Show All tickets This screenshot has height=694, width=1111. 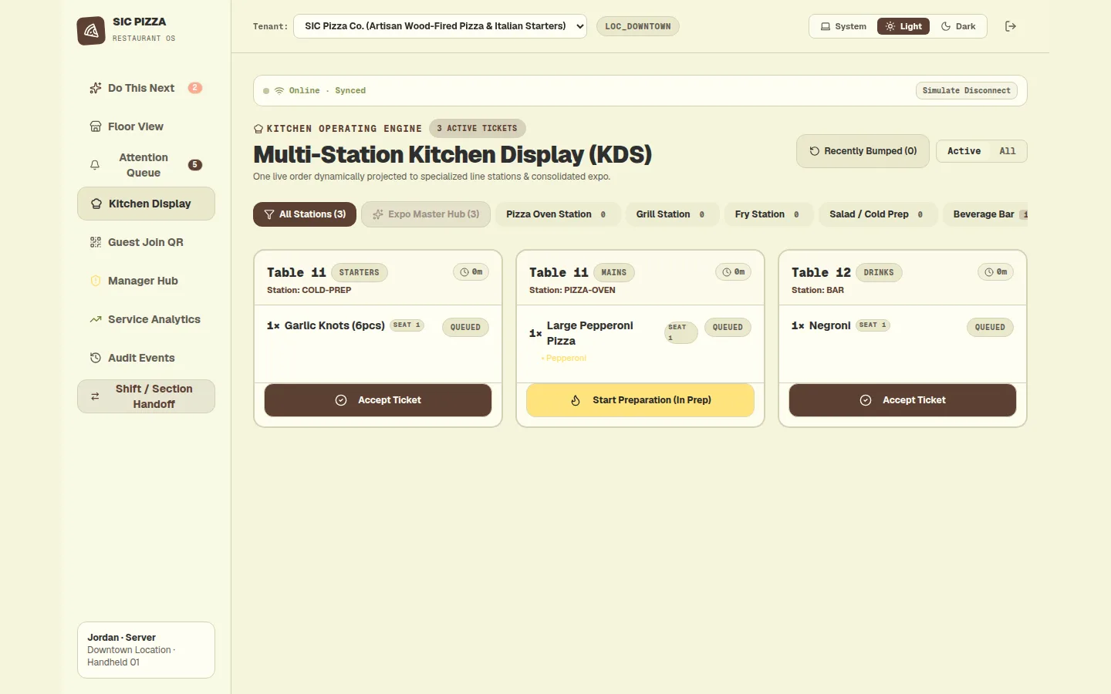[1008, 151]
